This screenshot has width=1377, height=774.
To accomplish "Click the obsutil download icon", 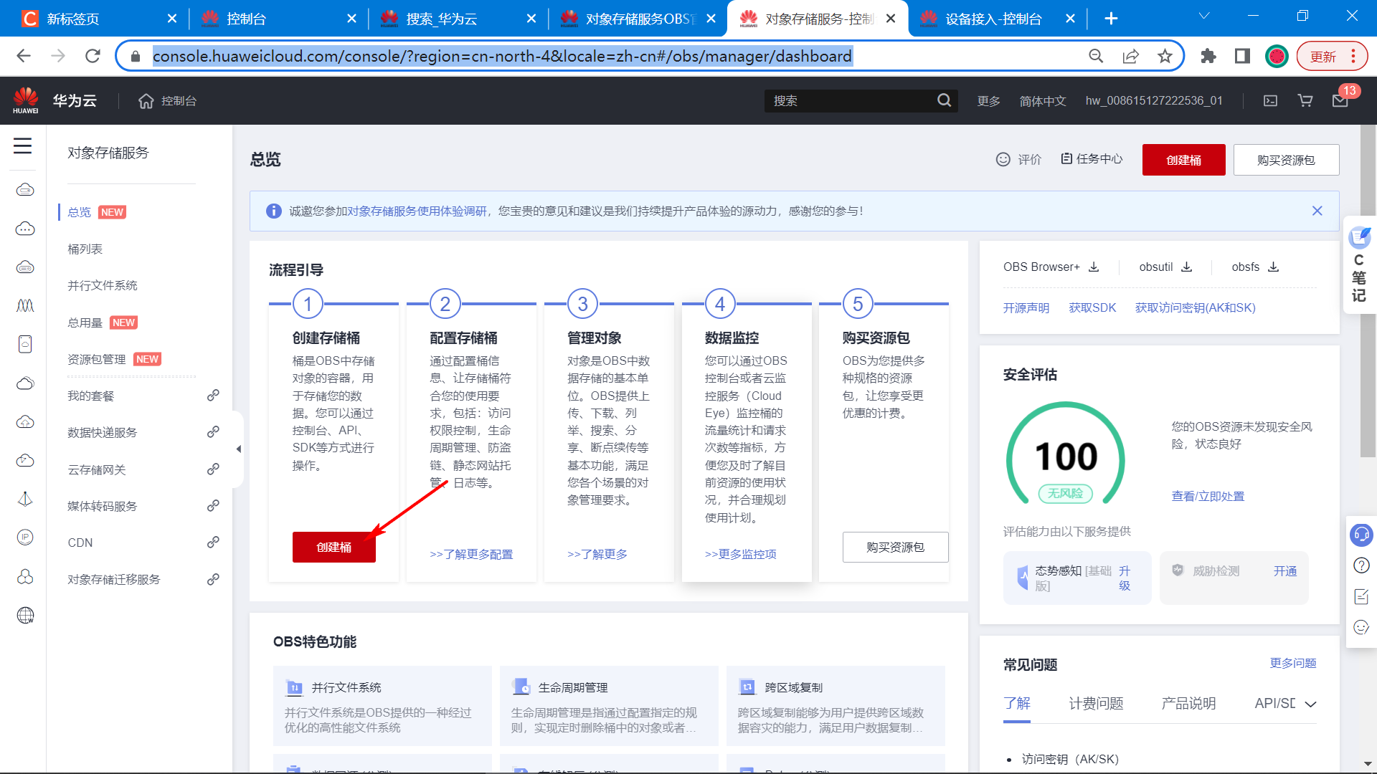I will 1187,267.
